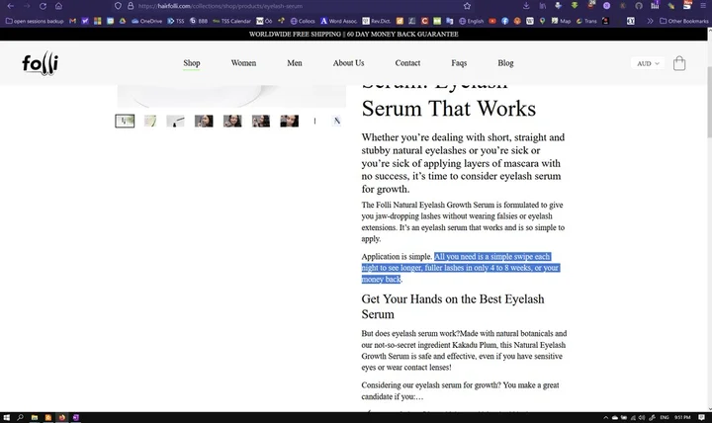Open the Map bookmark
Image resolution: width=712 pixels, height=423 pixels.
tap(561, 21)
